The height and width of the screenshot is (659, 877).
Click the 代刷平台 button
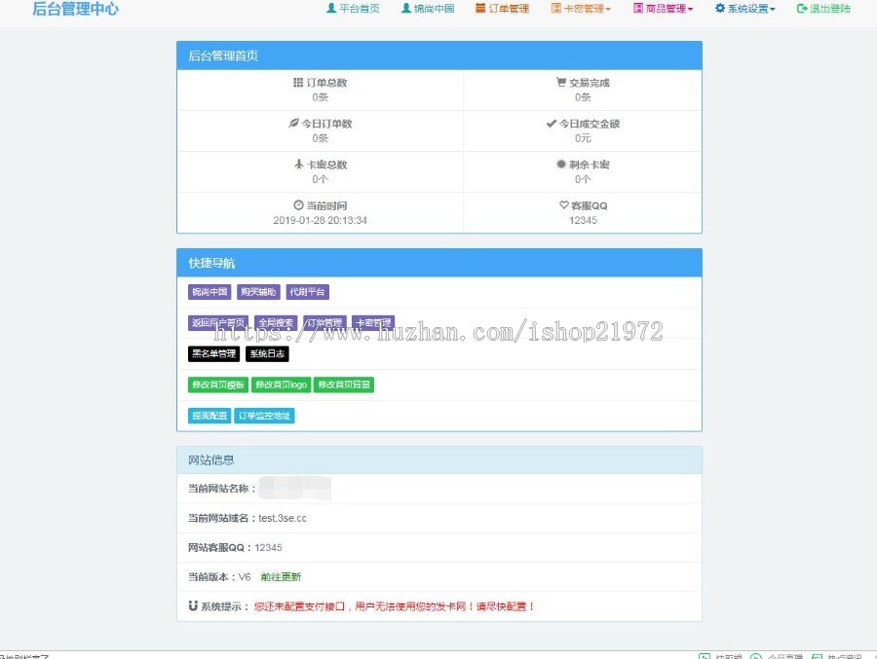click(x=307, y=292)
